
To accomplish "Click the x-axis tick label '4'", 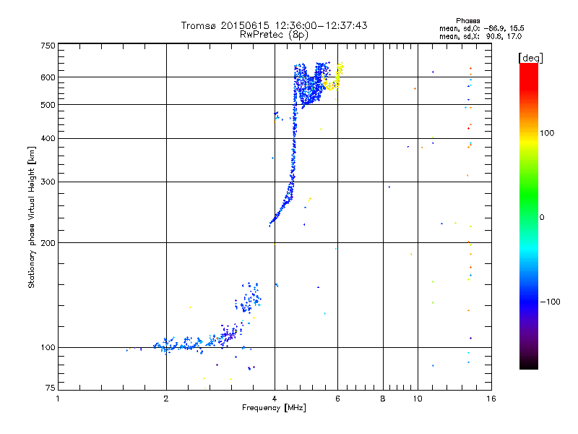I will click(275, 399).
